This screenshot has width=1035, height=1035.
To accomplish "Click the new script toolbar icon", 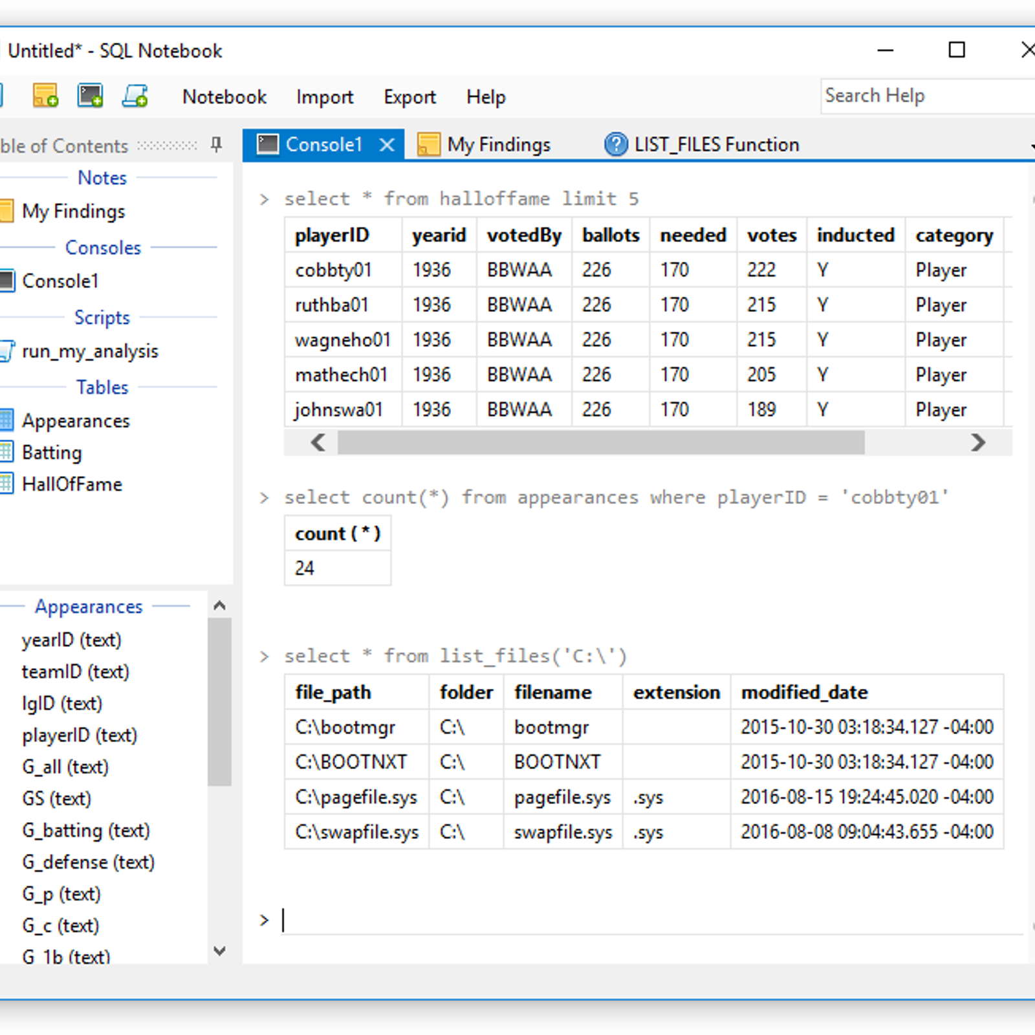I will point(135,96).
